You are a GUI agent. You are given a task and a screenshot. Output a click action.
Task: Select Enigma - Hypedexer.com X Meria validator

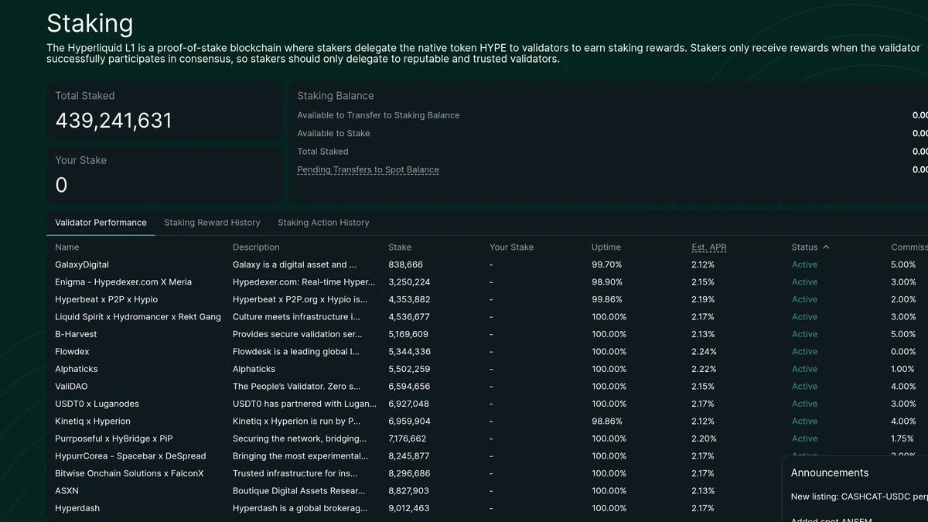[x=123, y=282]
